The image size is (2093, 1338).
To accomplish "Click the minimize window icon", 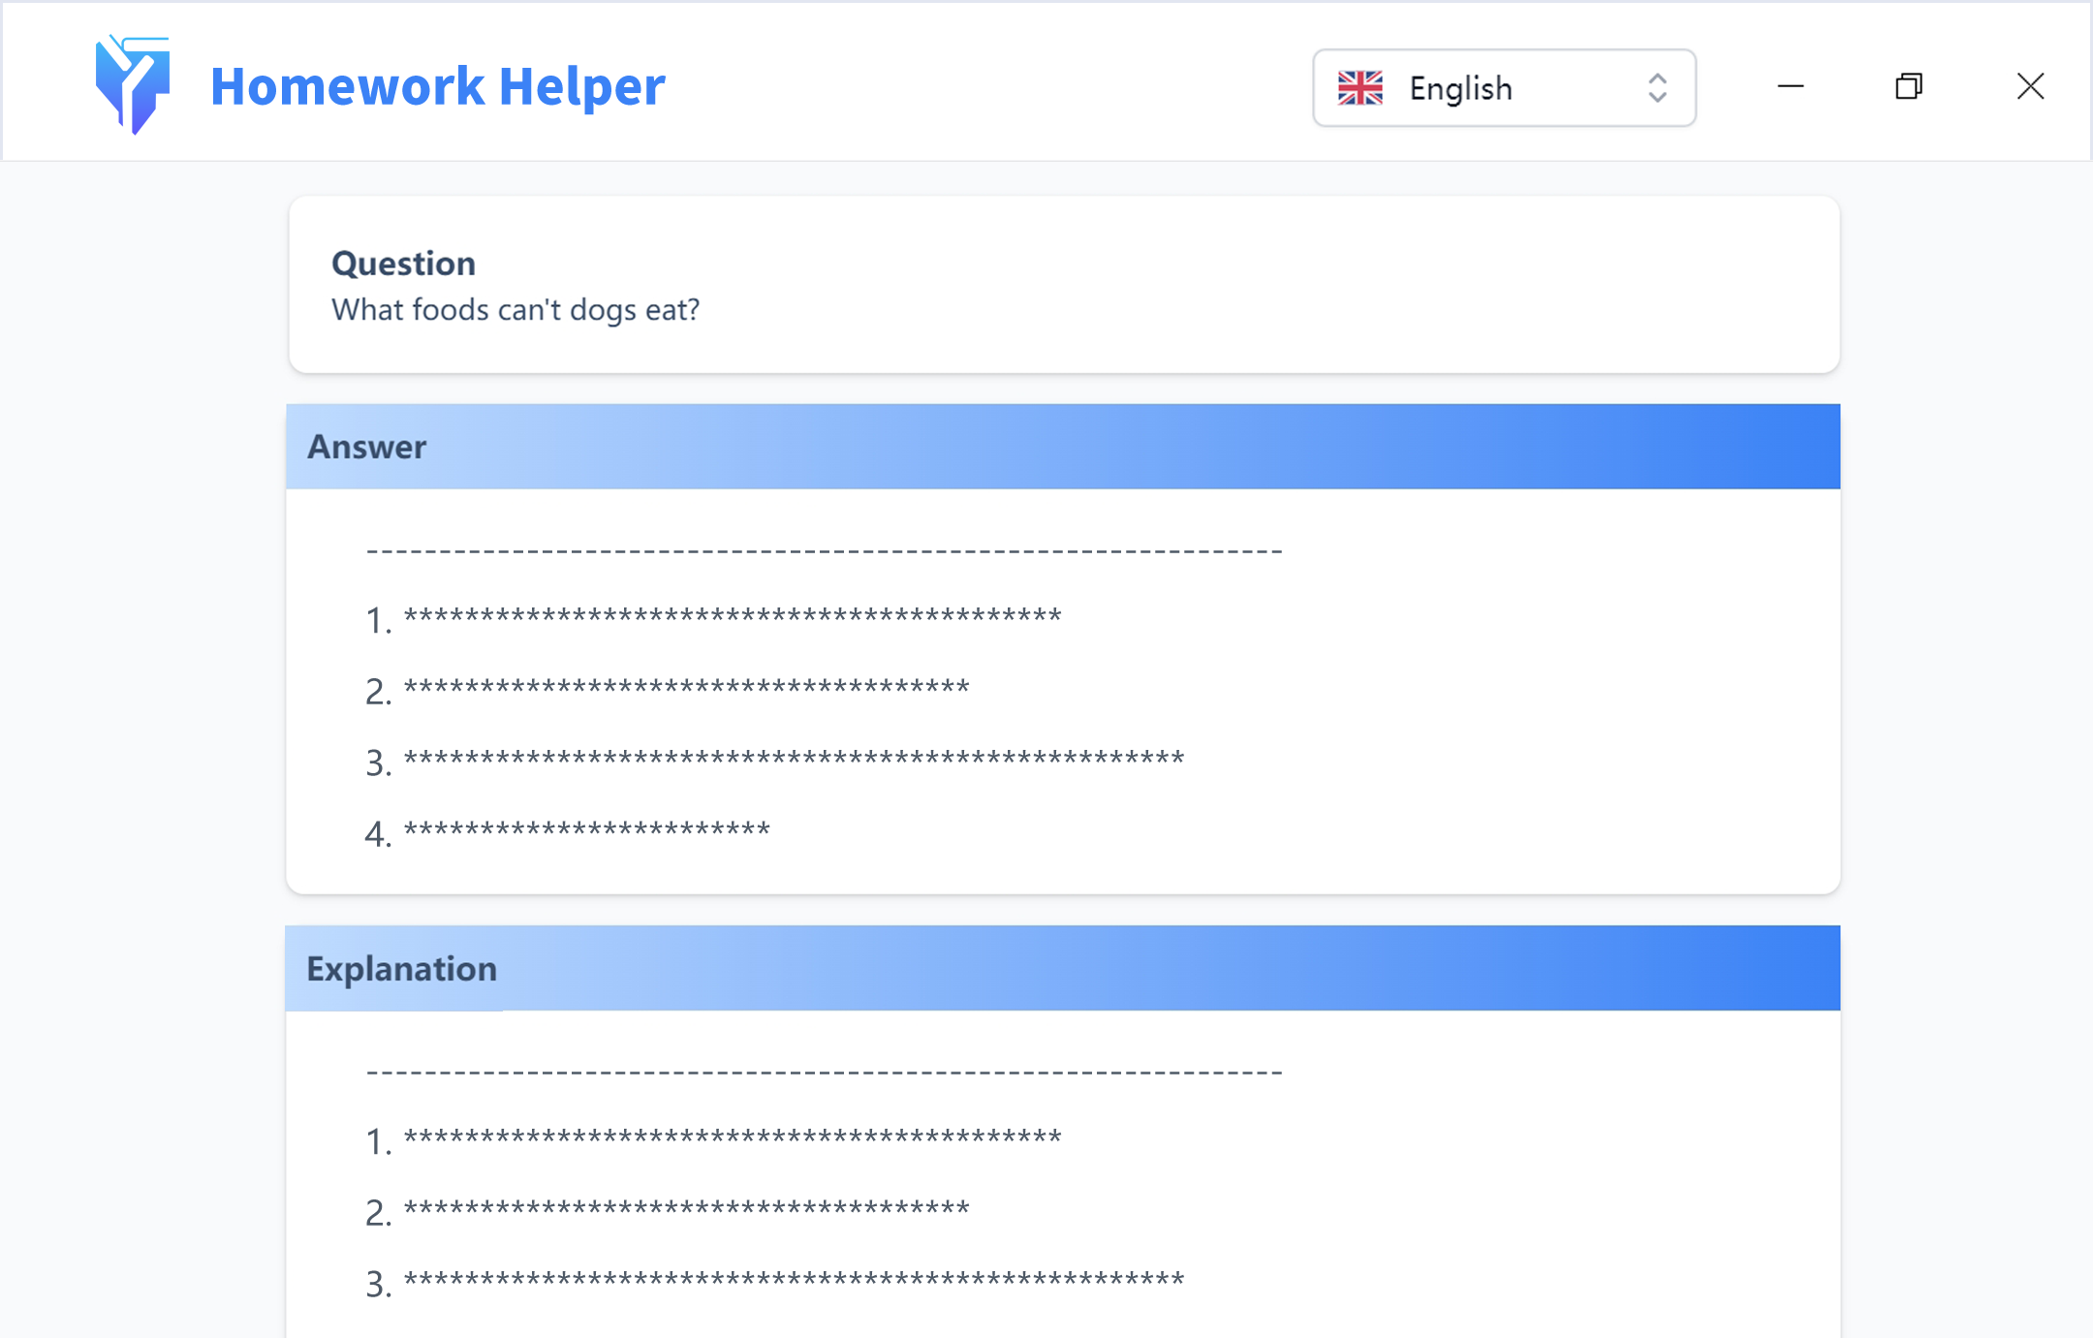I will [x=1791, y=86].
